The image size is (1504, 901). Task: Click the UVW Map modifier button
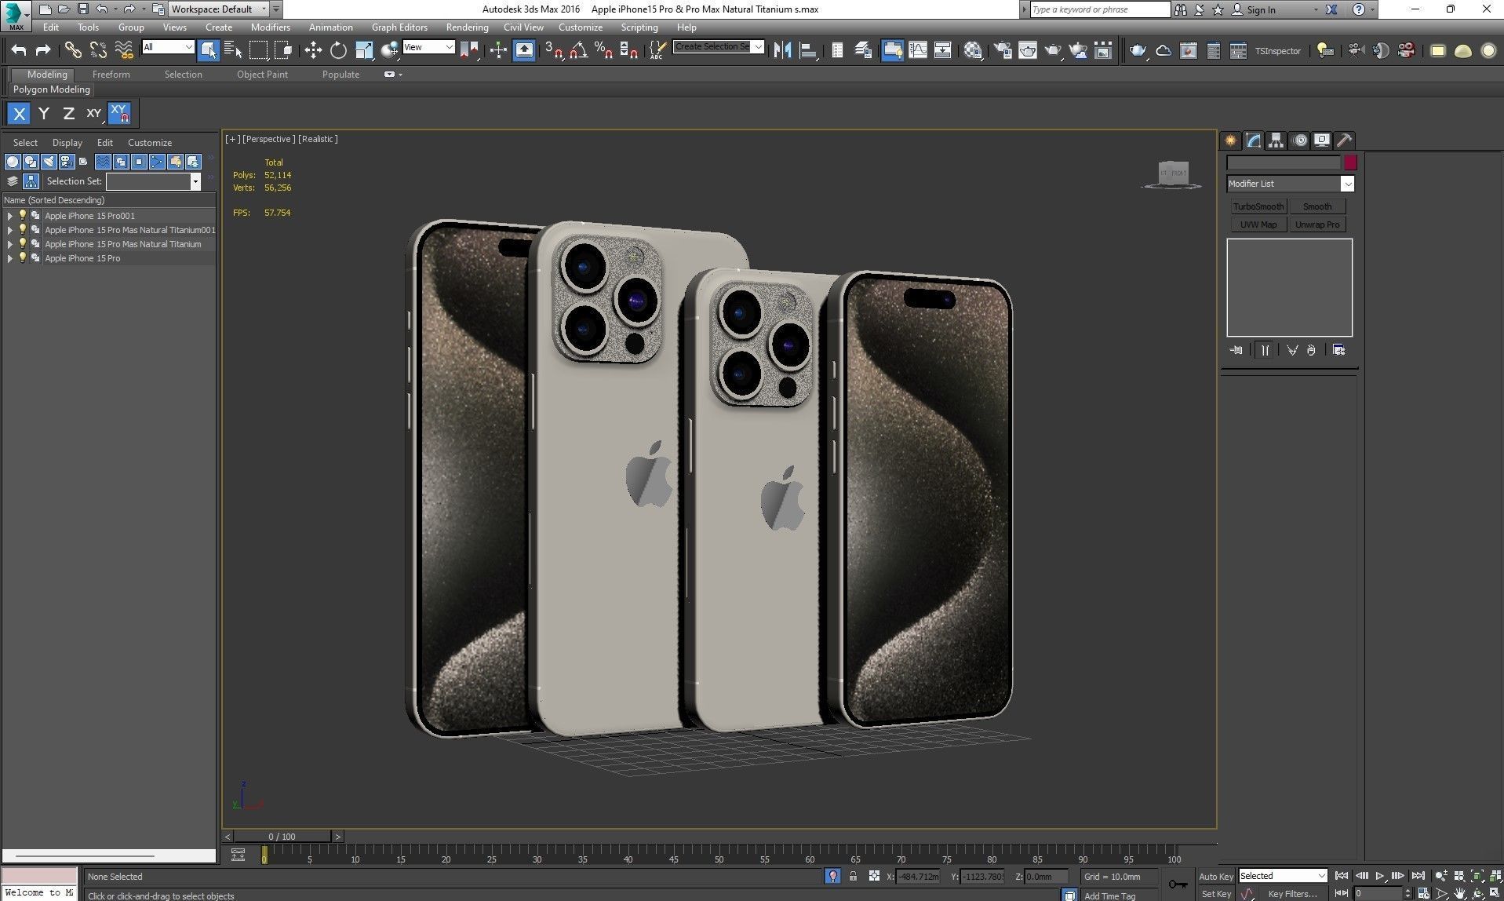point(1258,224)
